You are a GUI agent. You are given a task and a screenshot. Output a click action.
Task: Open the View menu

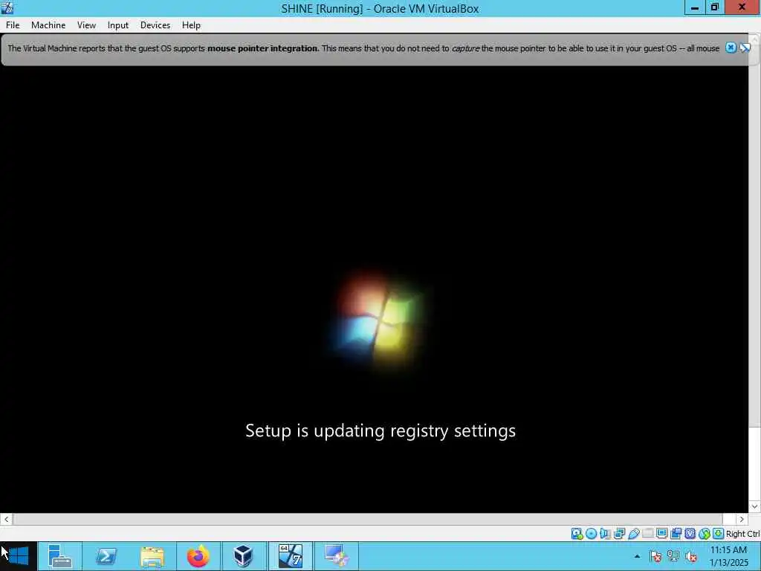[86, 25]
